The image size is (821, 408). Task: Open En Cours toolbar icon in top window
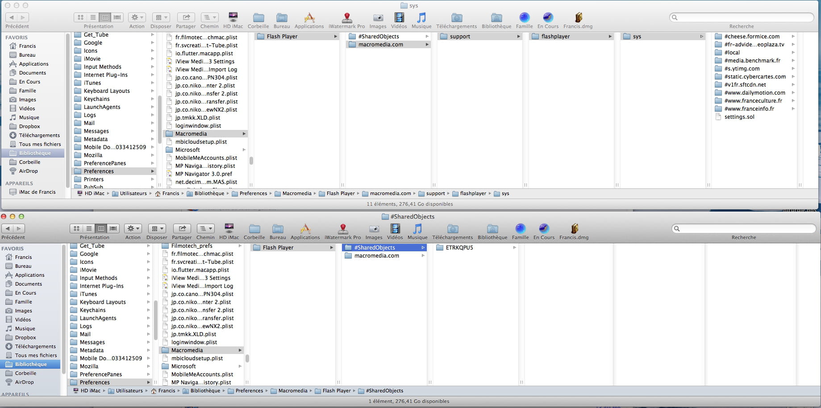coord(548,17)
